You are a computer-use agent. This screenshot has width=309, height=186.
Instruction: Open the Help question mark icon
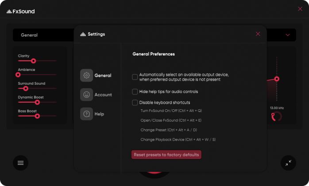(86, 114)
